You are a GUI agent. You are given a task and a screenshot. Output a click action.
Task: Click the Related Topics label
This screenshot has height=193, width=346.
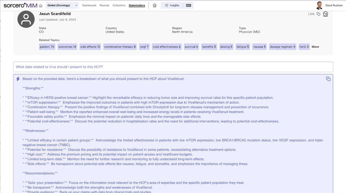coord(49,40)
